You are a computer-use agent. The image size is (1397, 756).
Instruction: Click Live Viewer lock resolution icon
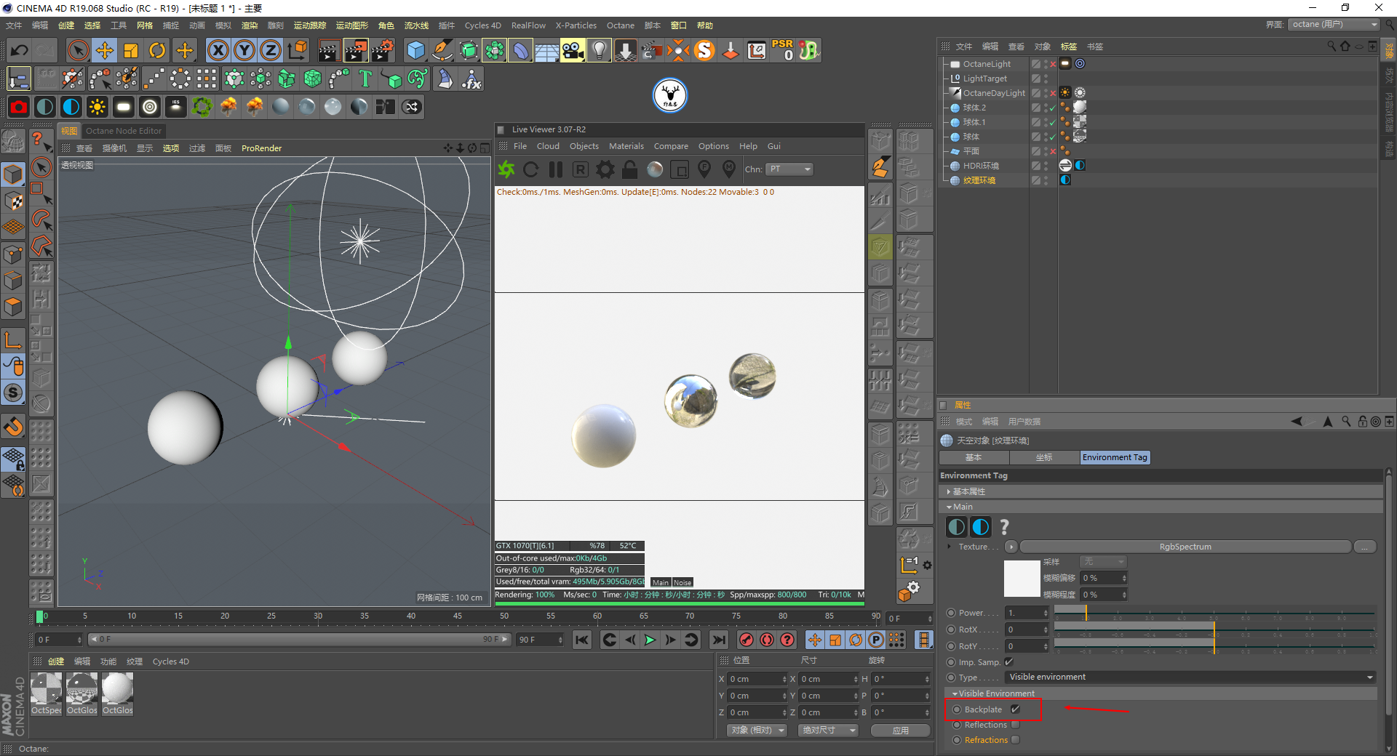(x=630, y=169)
